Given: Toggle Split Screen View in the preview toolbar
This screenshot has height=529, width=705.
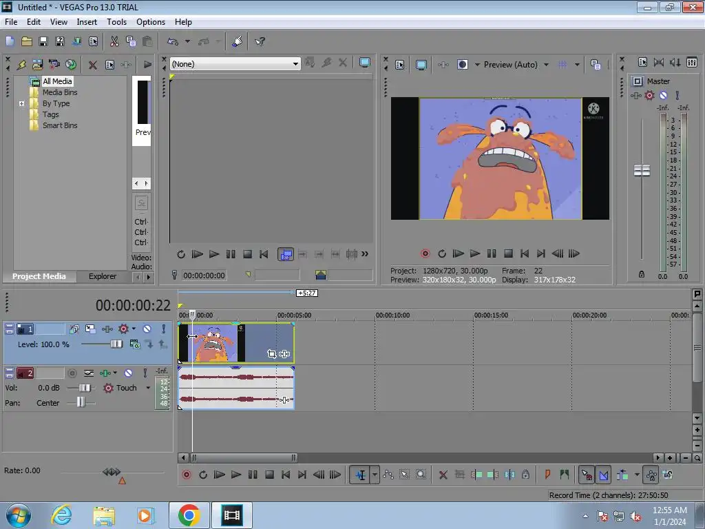Looking at the screenshot, I should (462, 65).
